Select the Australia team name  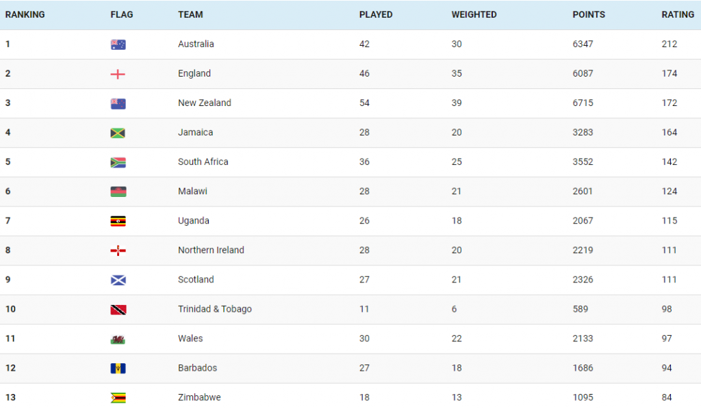[196, 44]
